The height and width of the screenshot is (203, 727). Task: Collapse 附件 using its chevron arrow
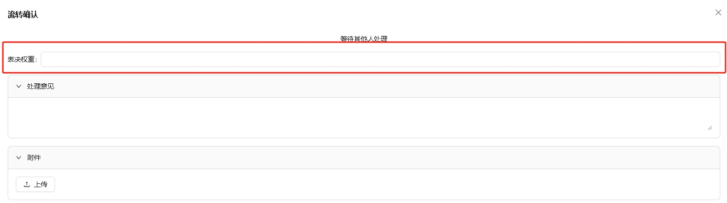[19, 158]
